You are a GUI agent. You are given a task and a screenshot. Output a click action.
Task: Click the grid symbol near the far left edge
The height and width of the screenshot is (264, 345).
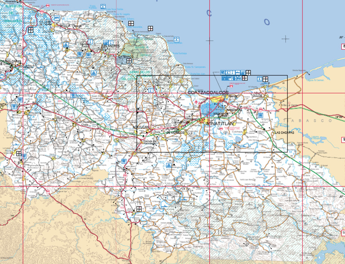click(x=19, y=154)
